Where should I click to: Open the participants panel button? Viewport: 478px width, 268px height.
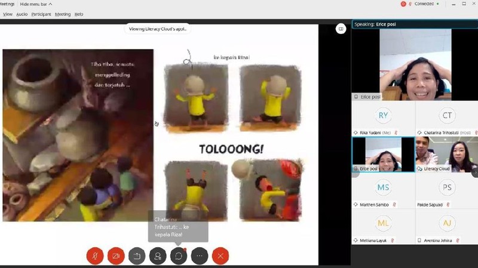point(158,256)
